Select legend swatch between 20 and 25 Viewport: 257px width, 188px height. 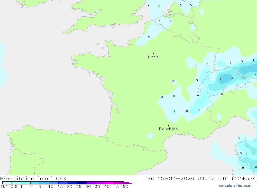click(72, 183)
